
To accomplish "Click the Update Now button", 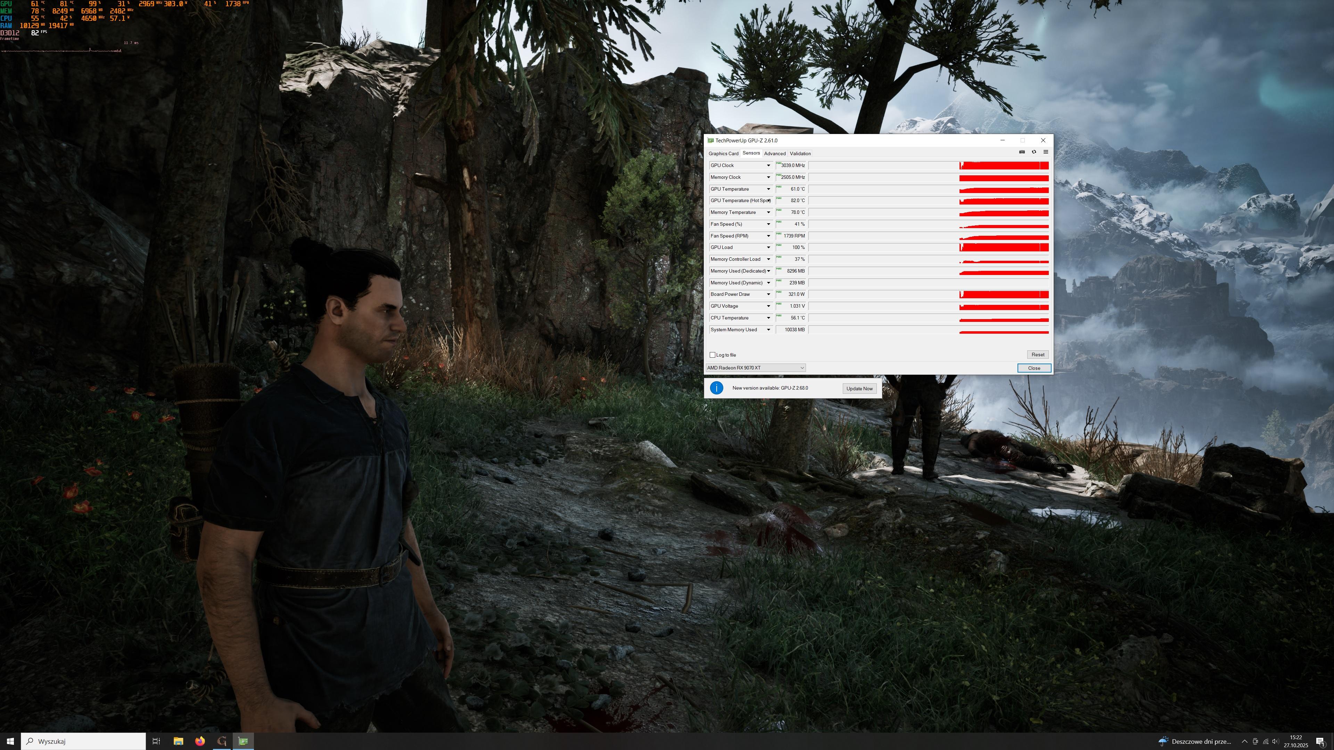I will 859,388.
